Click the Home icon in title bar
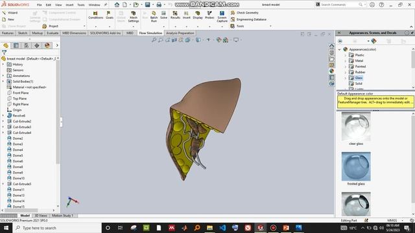415x233 pixels. click(x=117, y=5)
